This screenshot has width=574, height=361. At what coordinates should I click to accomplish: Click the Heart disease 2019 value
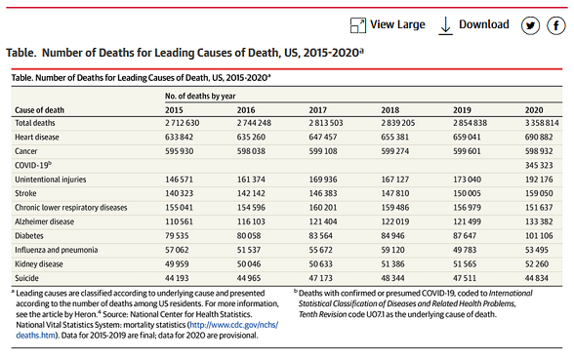tap(467, 138)
